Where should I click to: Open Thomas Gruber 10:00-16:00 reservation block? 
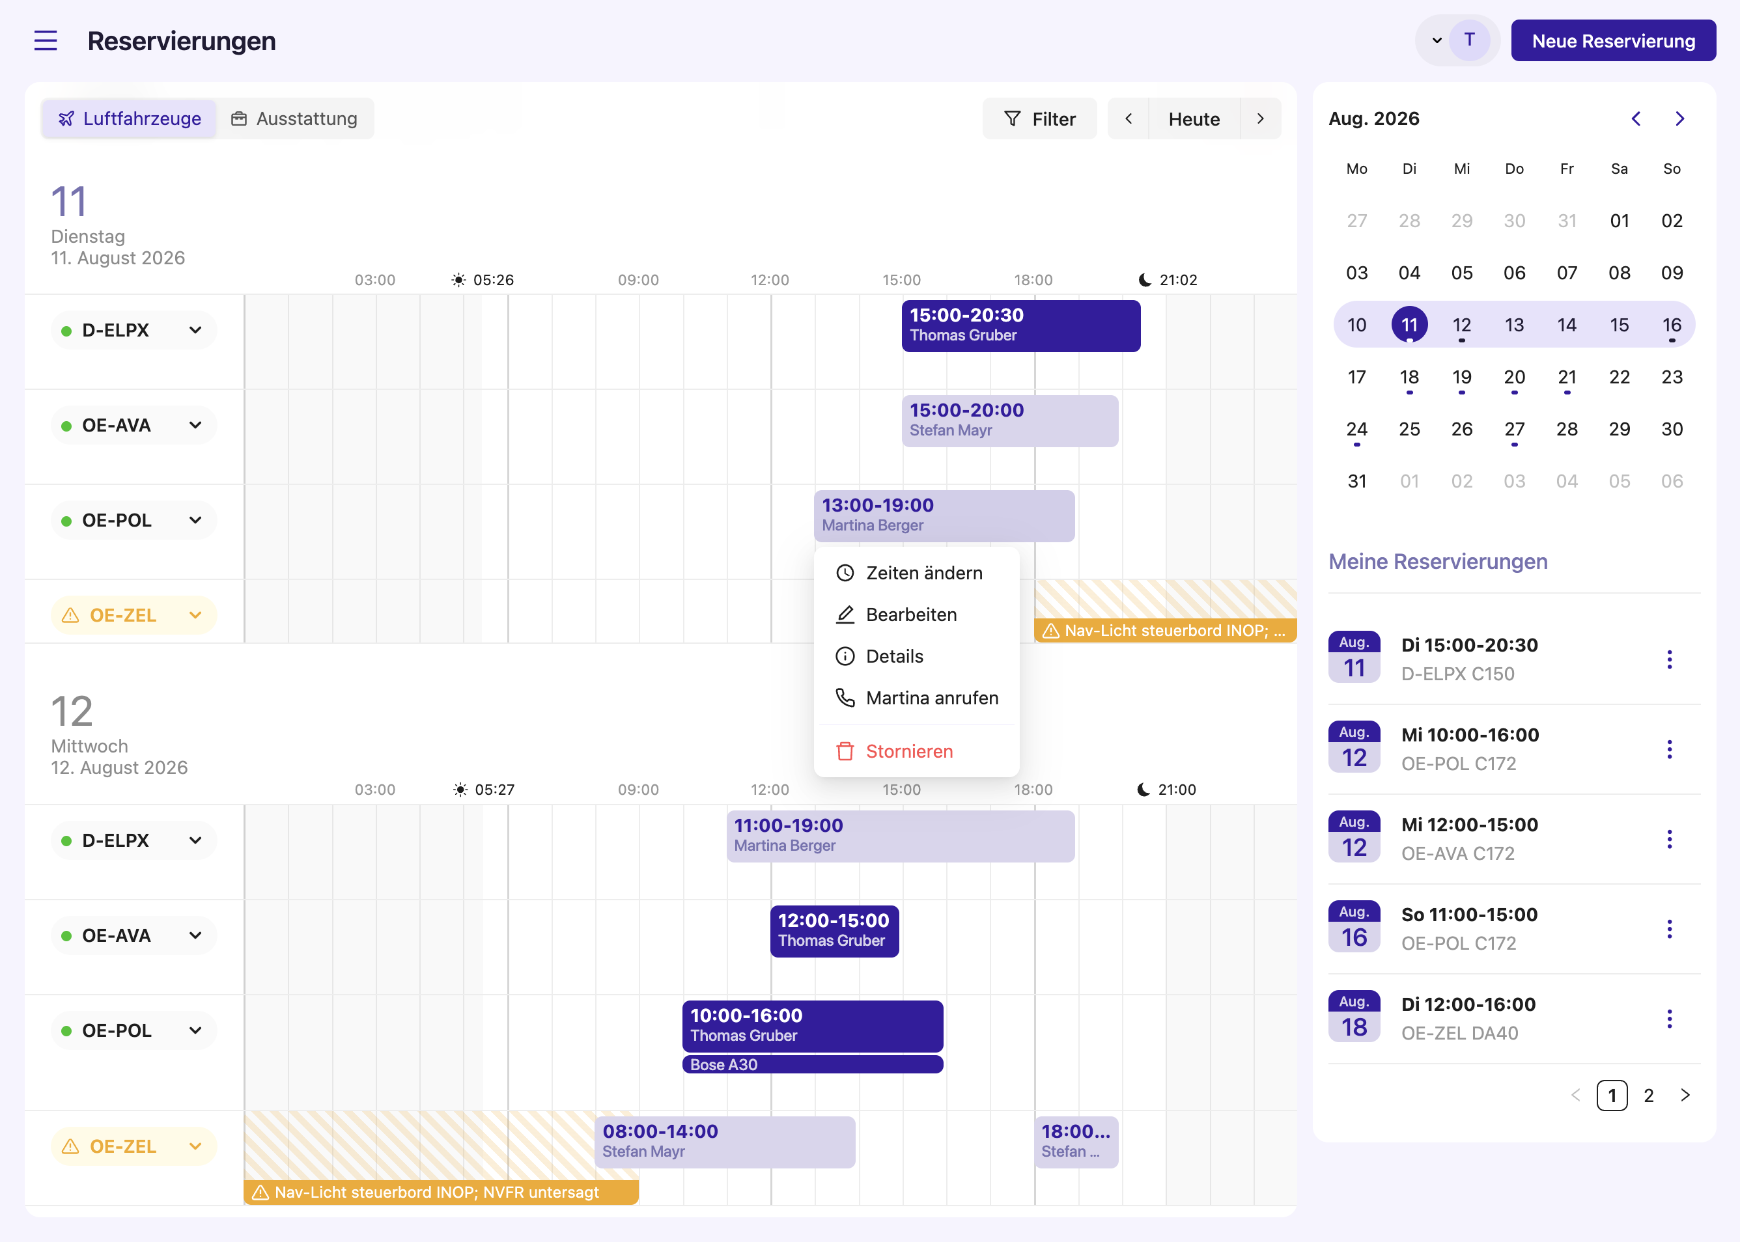[x=813, y=1026]
